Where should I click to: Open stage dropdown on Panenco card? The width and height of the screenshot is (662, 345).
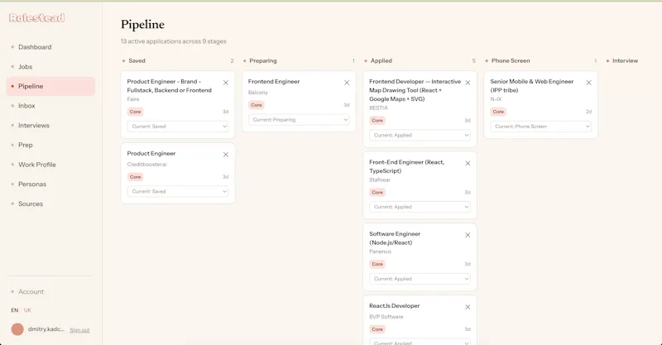420,279
